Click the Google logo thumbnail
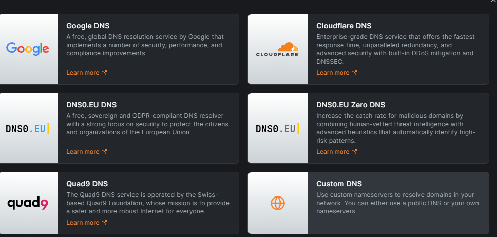The width and height of the screenshot is (497, 237). click(28, 49)
